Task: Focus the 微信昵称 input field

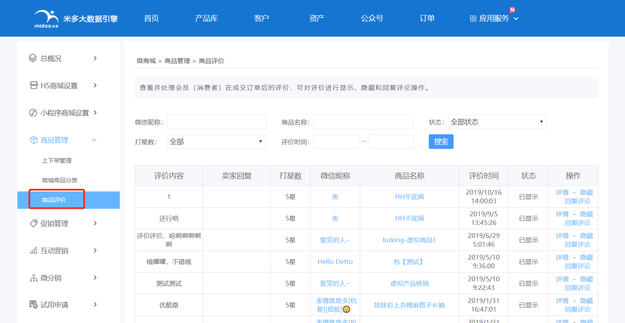Action: tap(217, 122)
